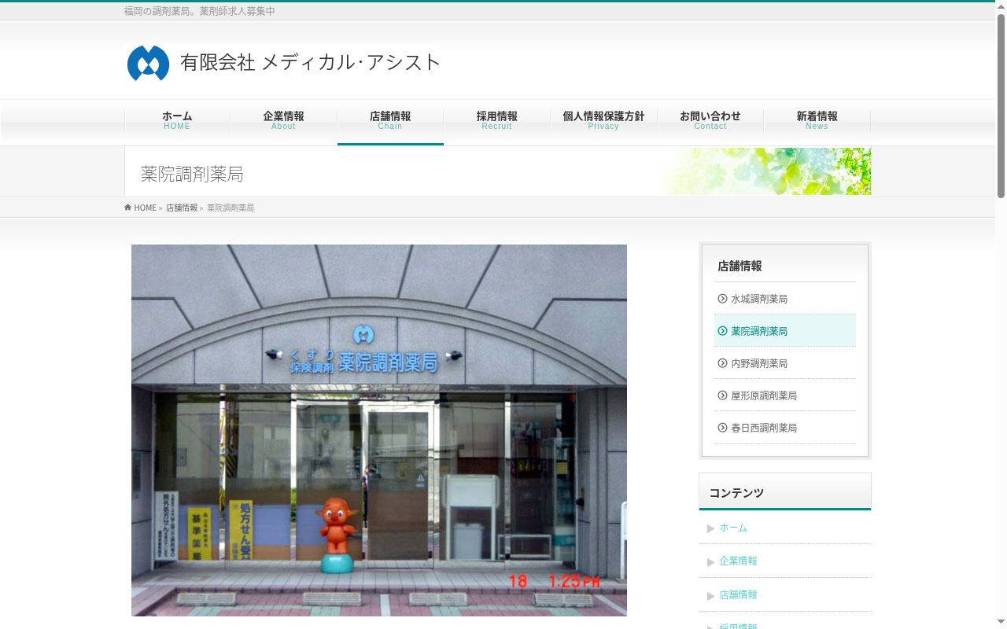This screenshot has height=629, width=1007.
Task: Open the 新着情報 News navigation tab
Action: pyautogui.click(x=817, y=121)
